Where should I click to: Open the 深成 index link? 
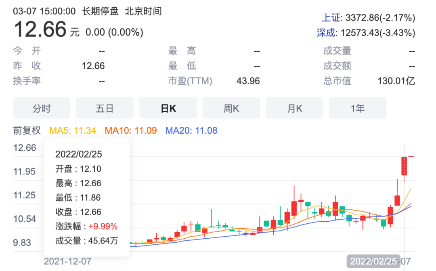pyautogui.click(x=326, y=33)
